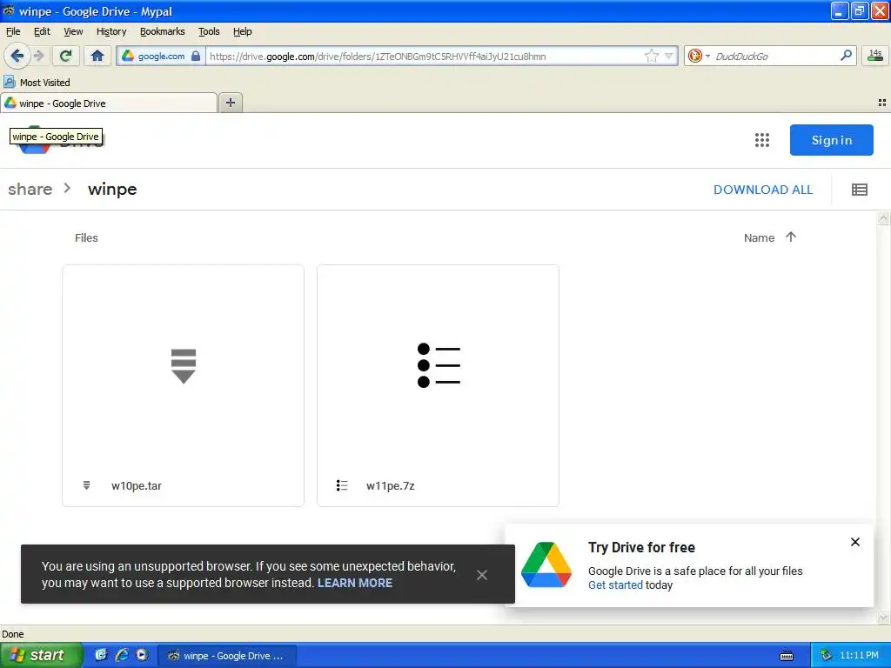The width and height of the screenshot is (891, 668).
Task: Click the 14s toolbar indicator icon
Action: 875,56
